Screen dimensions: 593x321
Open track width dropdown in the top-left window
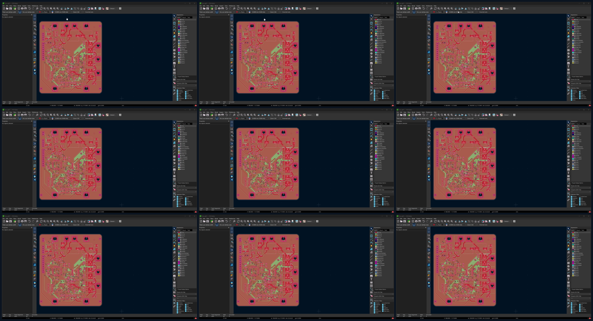[10, 12]
